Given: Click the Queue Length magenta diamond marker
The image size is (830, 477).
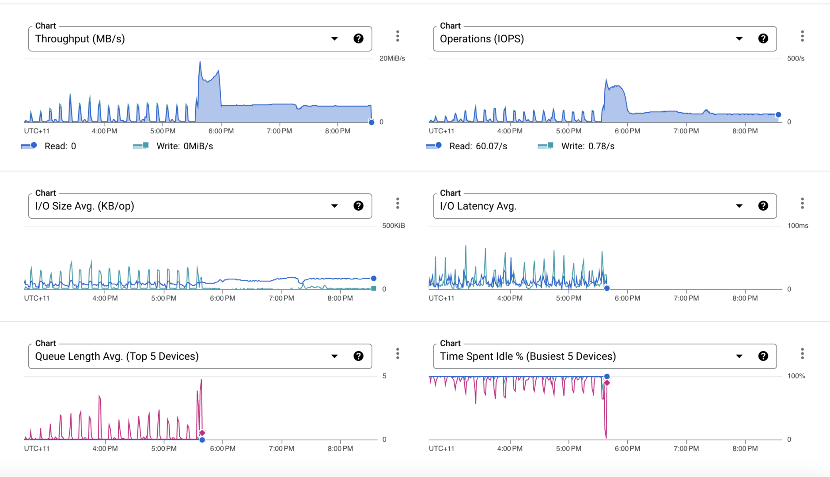Looking at the screenshot, I should pos(202,433).
